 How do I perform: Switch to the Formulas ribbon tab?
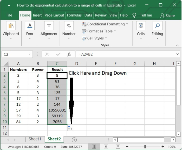pos(74,15)
